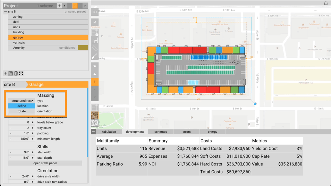Collapse the bottom panel with minus button

coord(93,132)
